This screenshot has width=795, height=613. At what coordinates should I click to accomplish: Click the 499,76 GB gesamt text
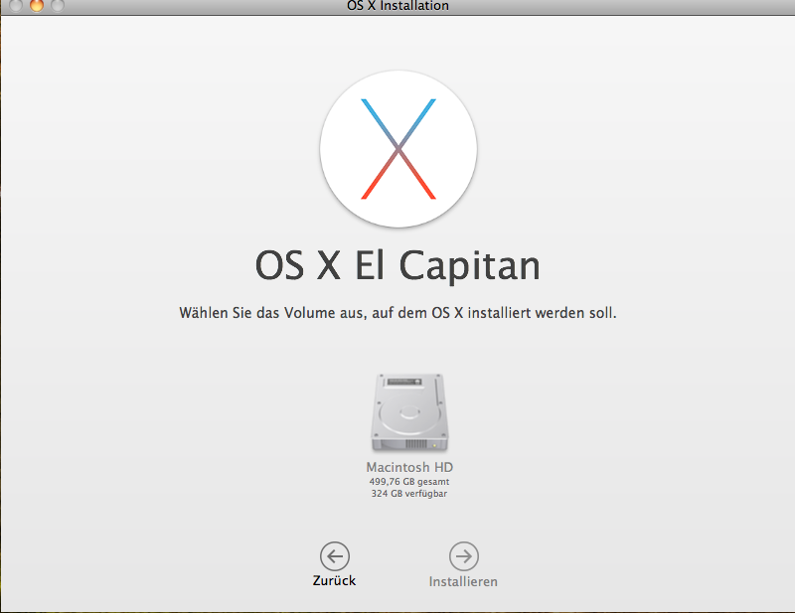click(x=409, y=482)
